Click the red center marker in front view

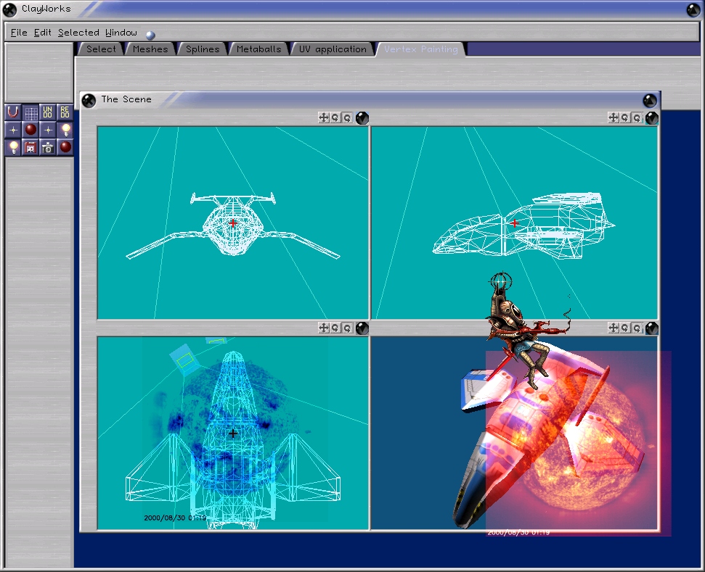(x=233, y=223)
